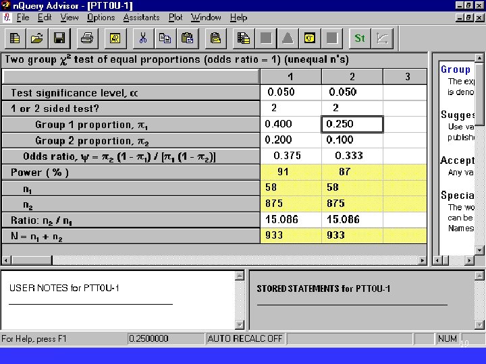This screenshot has width=486, height=364.
Task: Click the gray distribution curve icon
Action: pos(288,38)
